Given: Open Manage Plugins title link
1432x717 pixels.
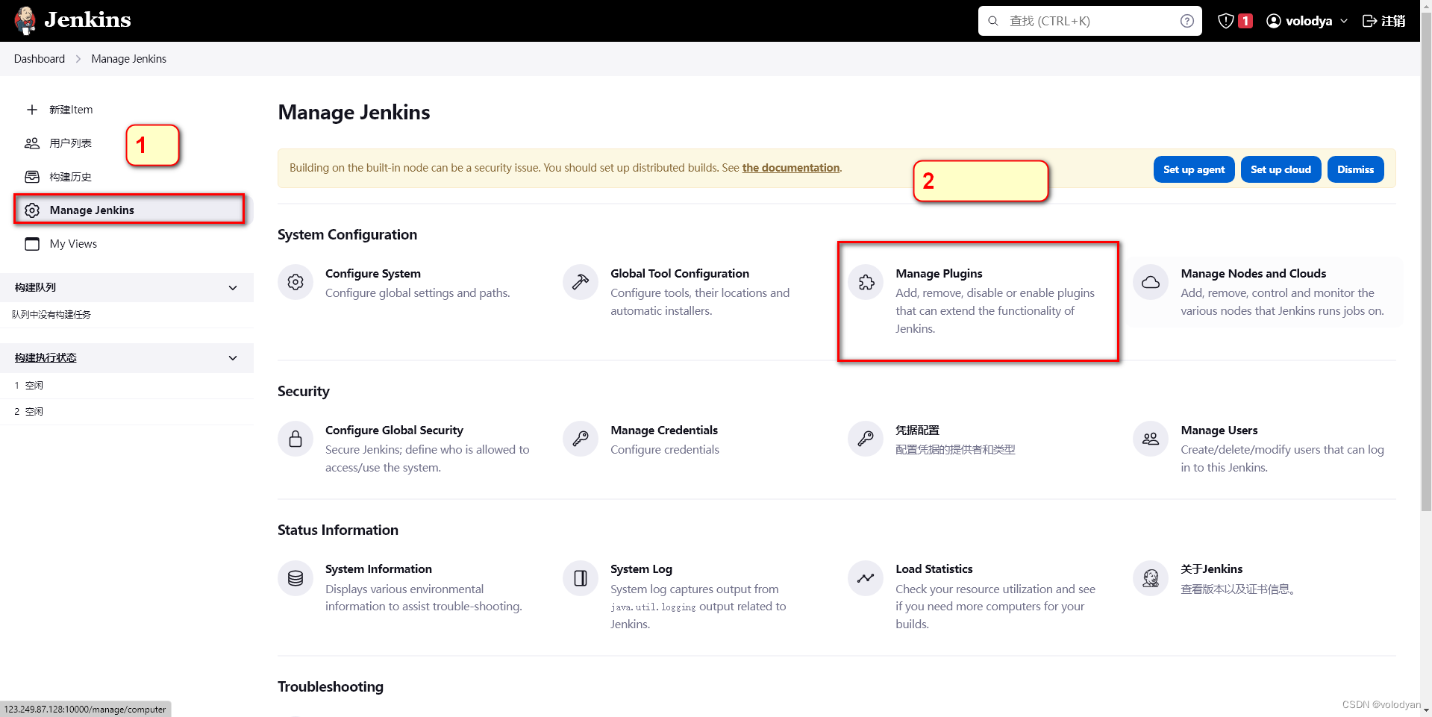Looking at the screenshot, I should (939, 274).
